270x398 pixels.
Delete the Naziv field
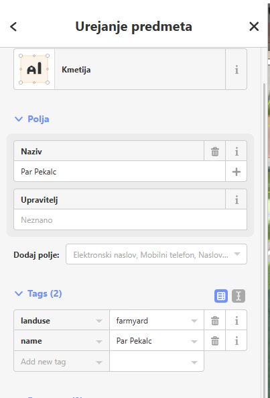[215, 151]
